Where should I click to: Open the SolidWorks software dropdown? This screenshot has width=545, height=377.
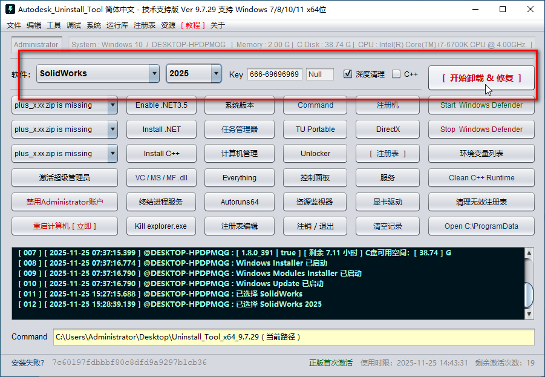(x=97, y=73)
